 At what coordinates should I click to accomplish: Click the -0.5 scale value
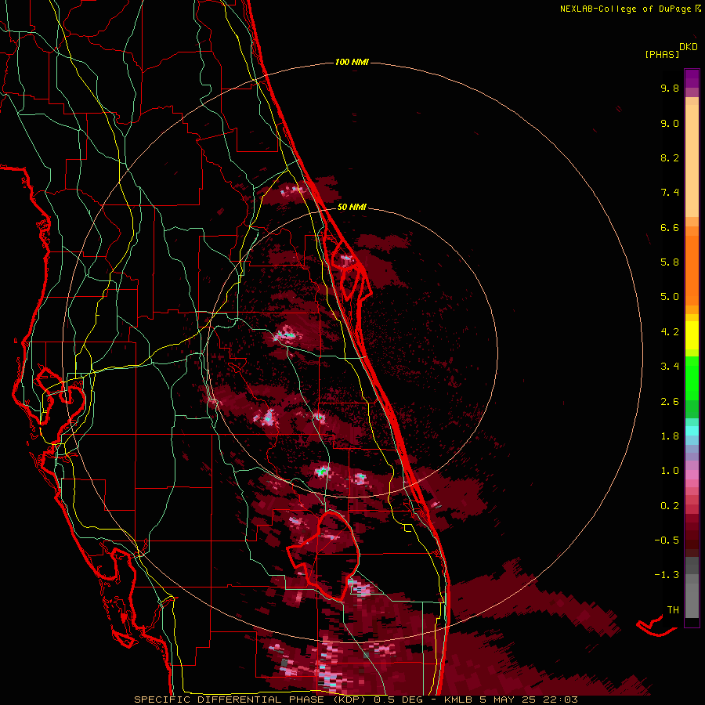tap(667, 540)
